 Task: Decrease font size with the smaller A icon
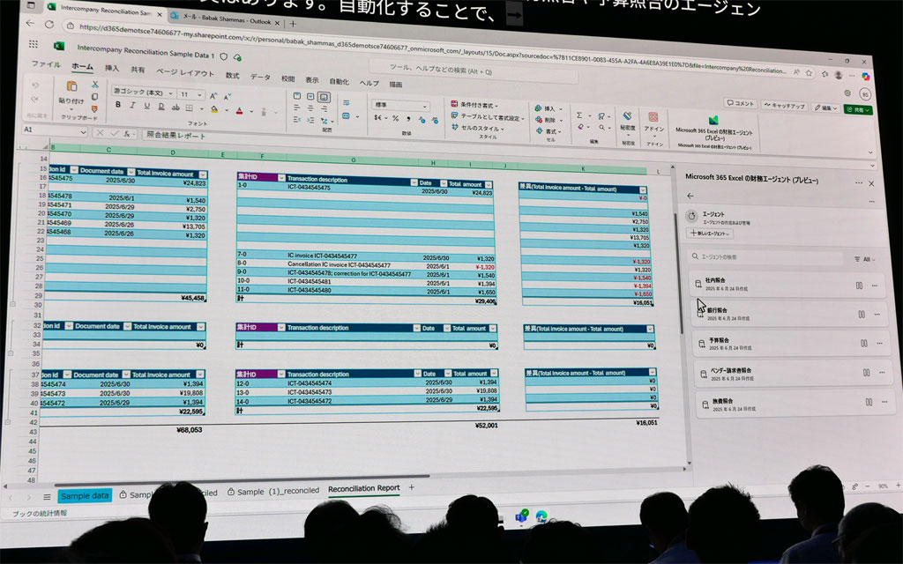coord(228,97)
